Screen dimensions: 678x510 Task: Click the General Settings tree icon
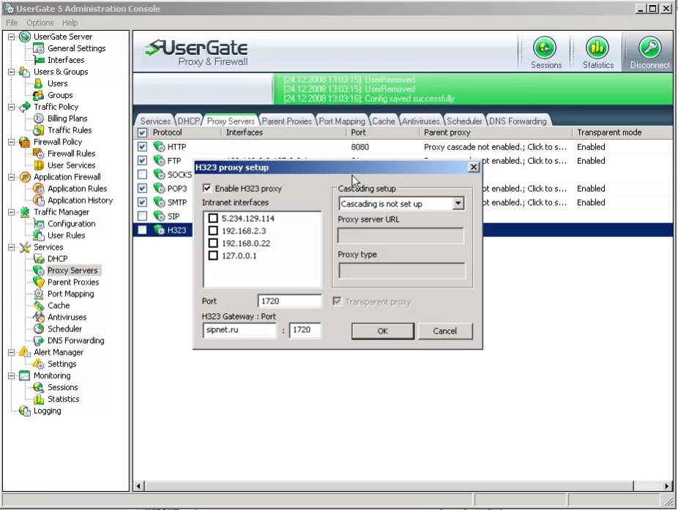pos(39,48)
